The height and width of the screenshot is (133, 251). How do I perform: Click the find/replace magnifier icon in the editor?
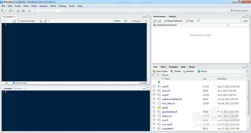click(41, 21)
